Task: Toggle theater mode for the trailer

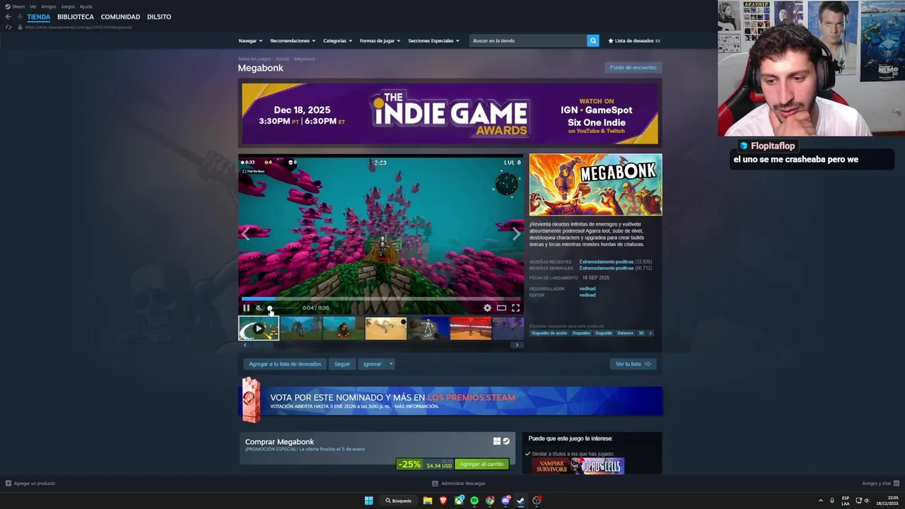Action: click(x=501, y=308)
